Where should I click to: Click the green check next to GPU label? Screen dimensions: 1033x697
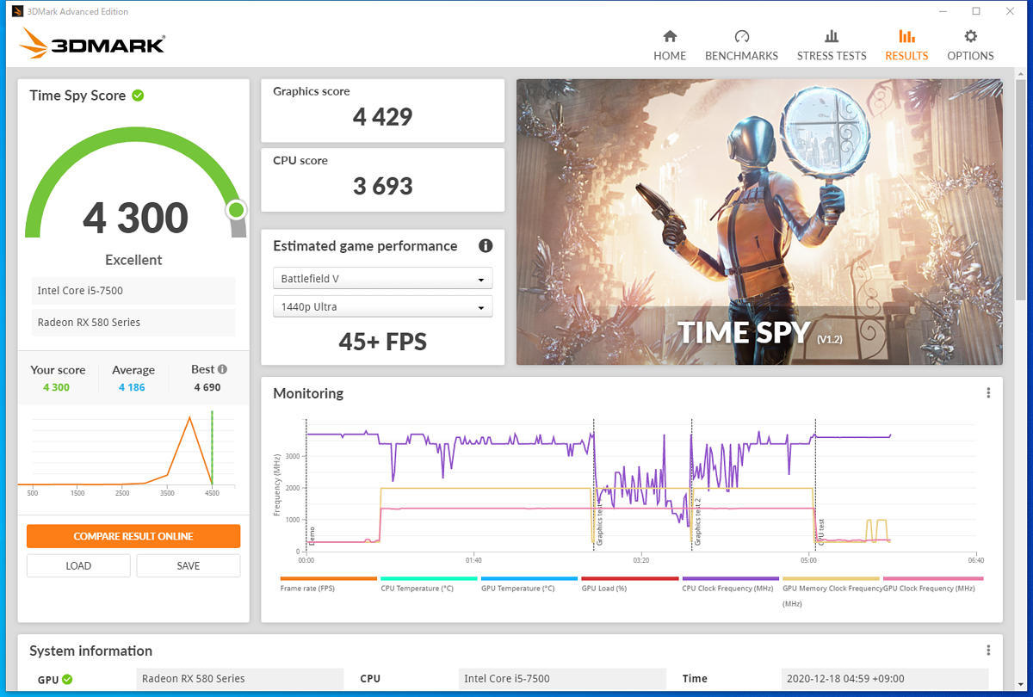click(67, 679)
